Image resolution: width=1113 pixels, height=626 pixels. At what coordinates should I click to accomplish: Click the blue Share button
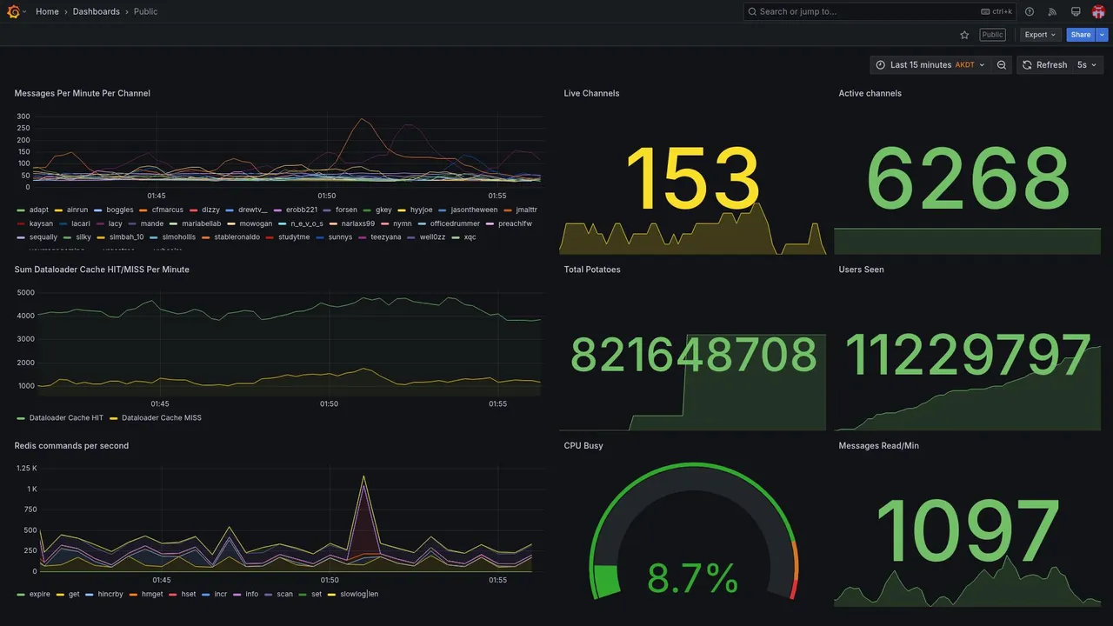1081,35
